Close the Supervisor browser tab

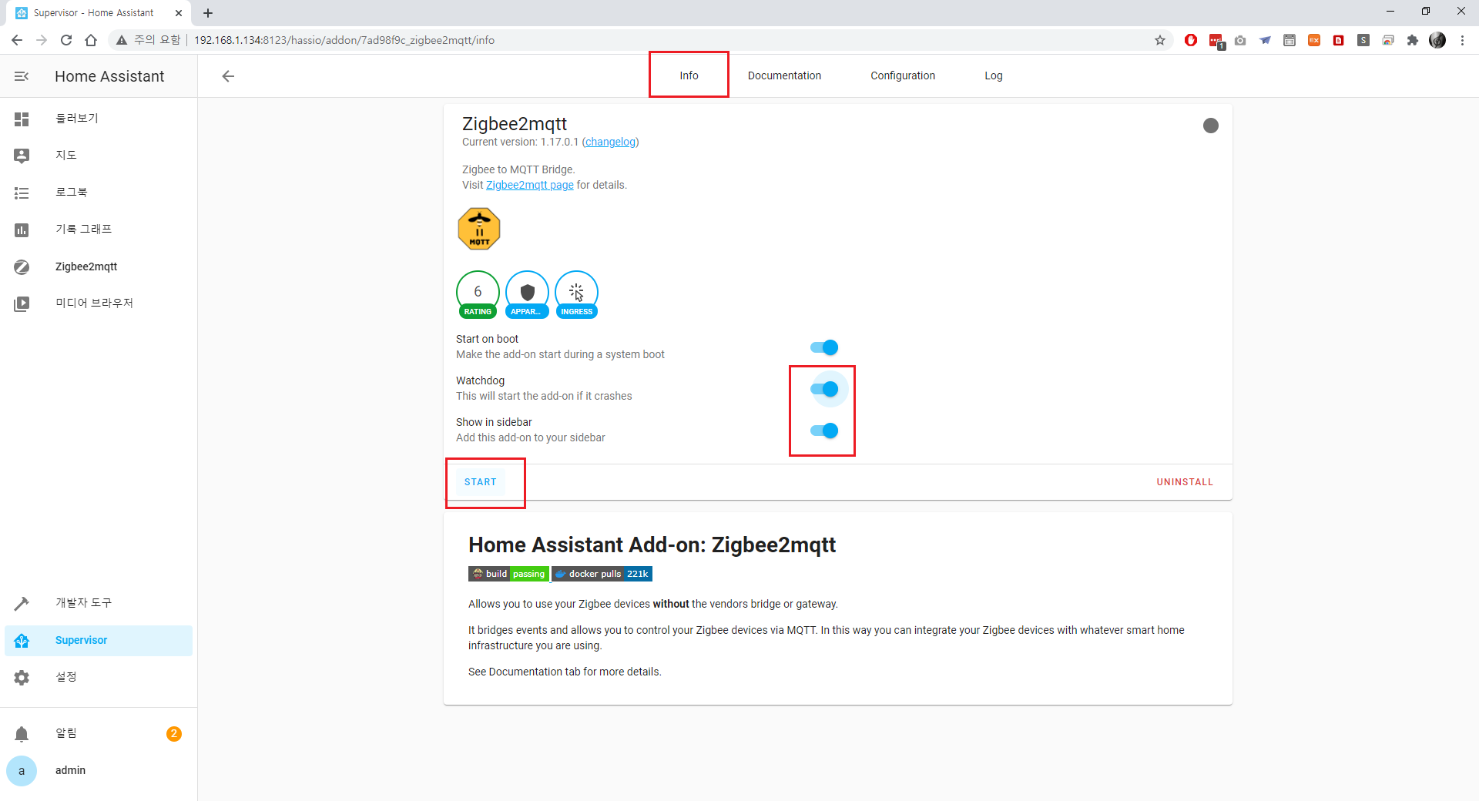(179, 13)
